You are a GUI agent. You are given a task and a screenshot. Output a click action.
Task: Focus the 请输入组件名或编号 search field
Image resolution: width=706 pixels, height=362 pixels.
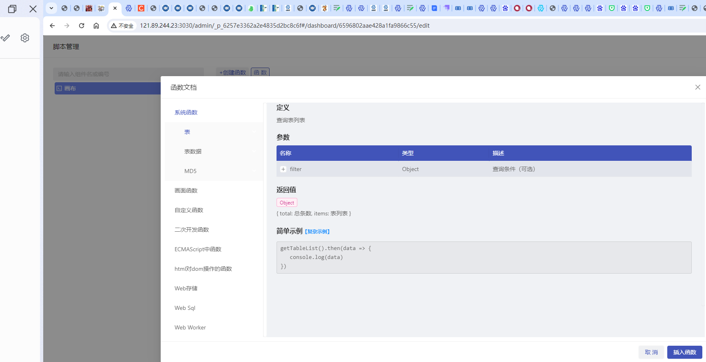tap(128, 74)
